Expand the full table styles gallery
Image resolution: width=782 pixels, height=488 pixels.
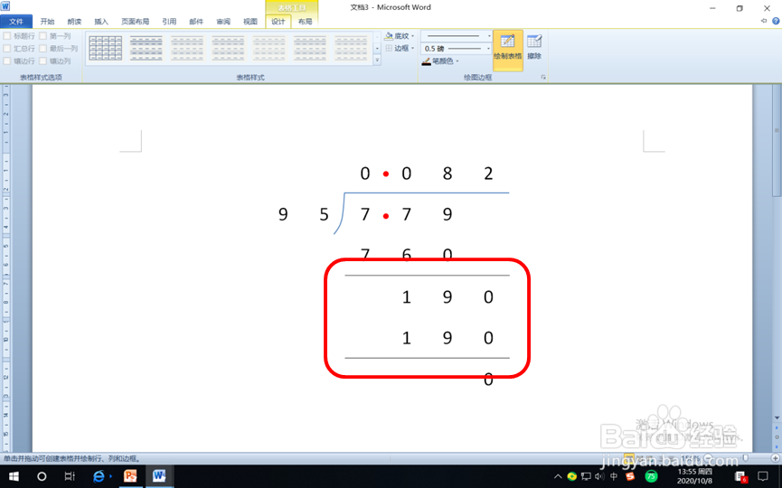pos(377,61)
